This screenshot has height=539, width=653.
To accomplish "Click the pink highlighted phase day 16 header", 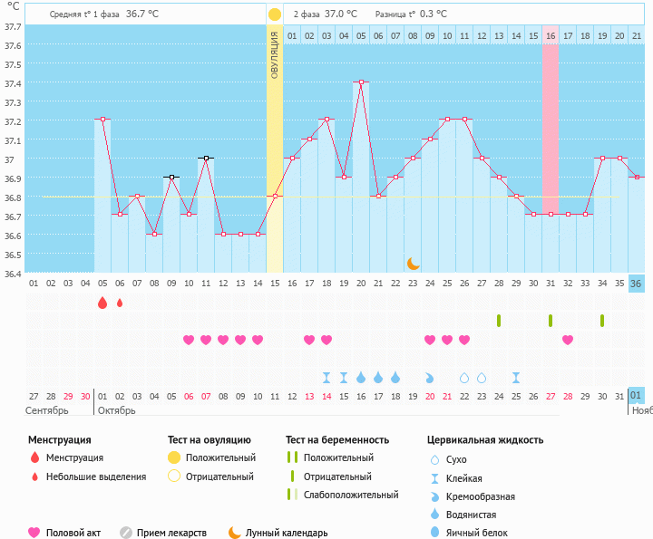I will point(551,35).
